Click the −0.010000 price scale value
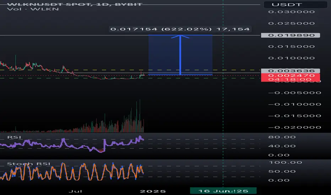 295,104
